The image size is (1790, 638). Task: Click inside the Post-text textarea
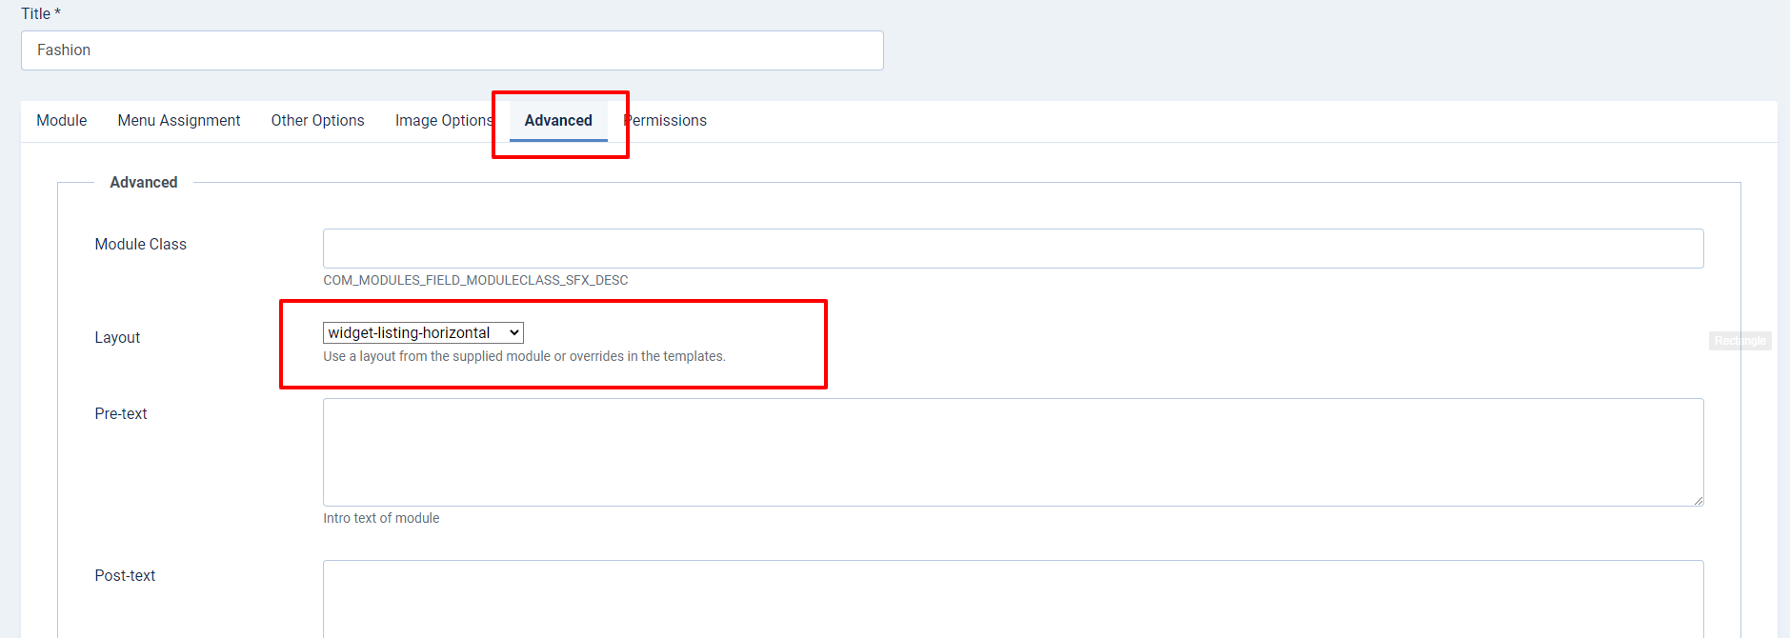(x=1013, y=598)
